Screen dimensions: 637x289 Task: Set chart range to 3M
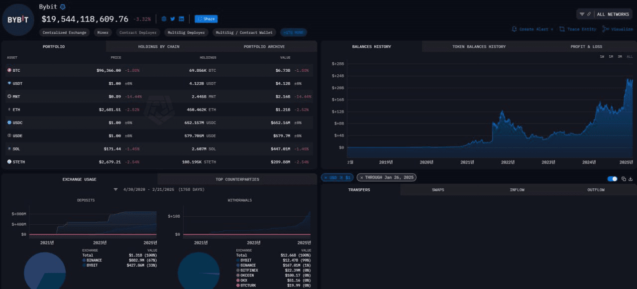620,56
